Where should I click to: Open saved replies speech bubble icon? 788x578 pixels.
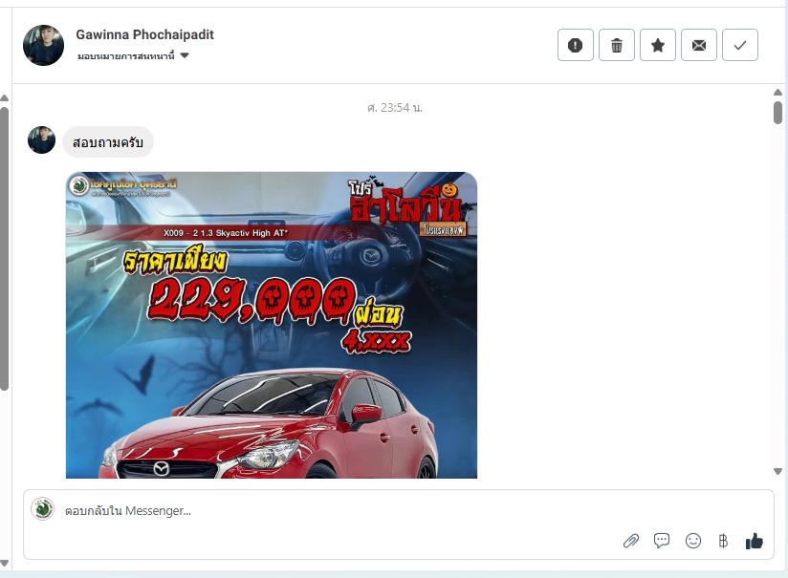click(x=662, y=541)
